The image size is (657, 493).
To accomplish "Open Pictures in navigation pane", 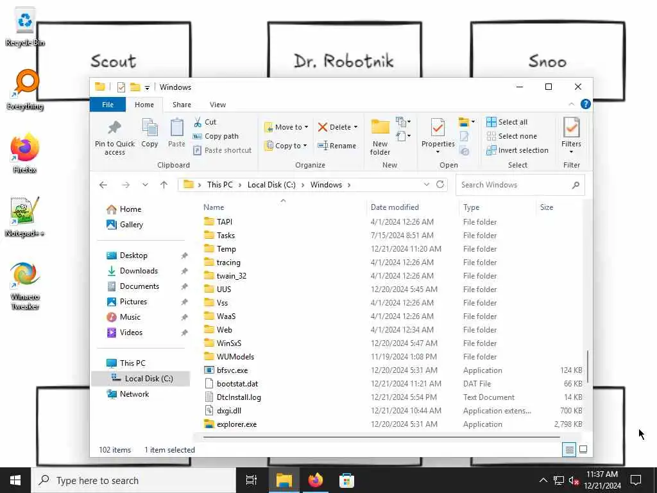I will (127, 302).
